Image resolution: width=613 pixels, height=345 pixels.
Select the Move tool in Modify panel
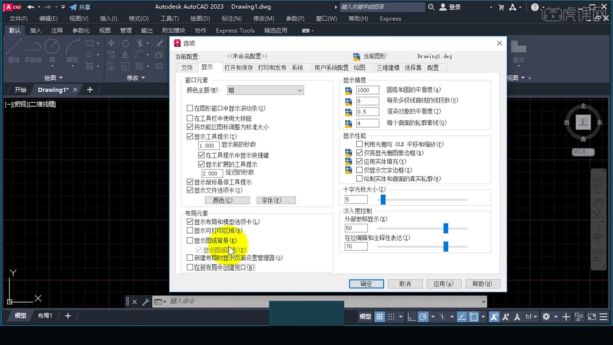(111, 43)
